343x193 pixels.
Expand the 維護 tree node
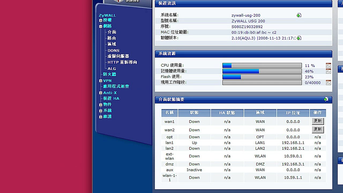point(101,117)
